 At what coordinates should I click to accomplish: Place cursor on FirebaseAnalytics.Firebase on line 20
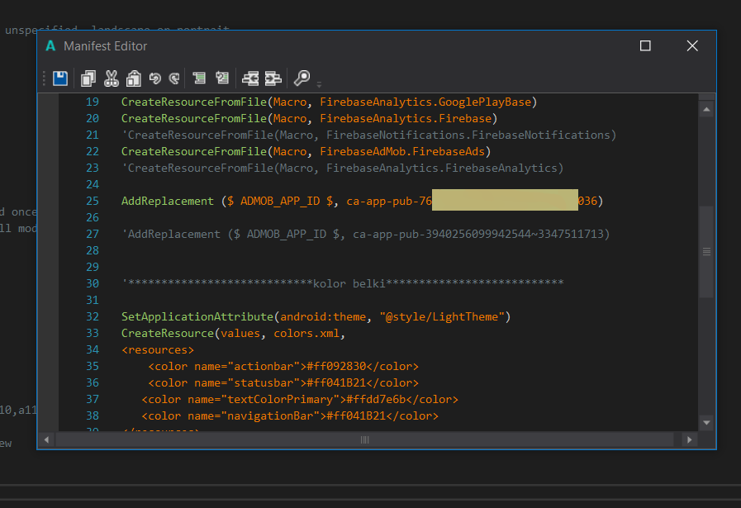click(x=406, y=119)
